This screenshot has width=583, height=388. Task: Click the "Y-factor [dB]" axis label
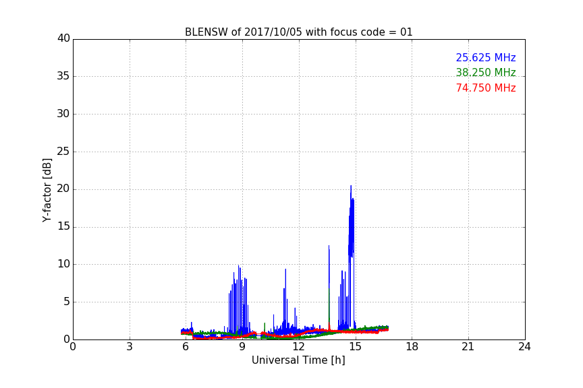pos(47,190)
